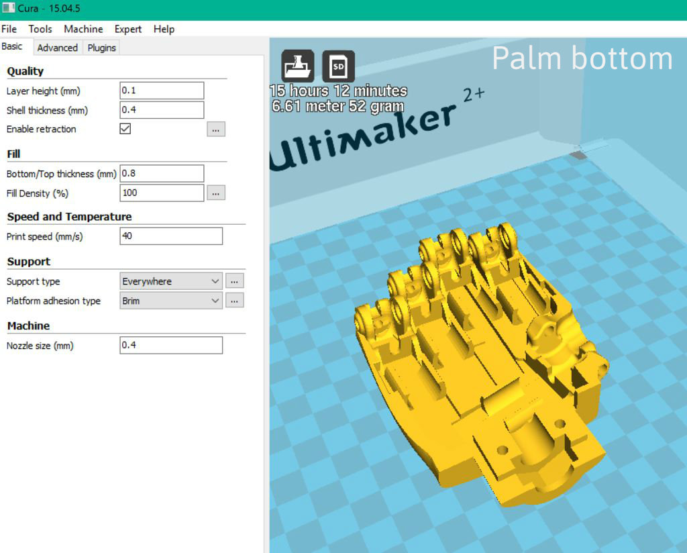Click the Print speed input field
The height and width of the screenshot is (553, 687).
coord(171,236)
